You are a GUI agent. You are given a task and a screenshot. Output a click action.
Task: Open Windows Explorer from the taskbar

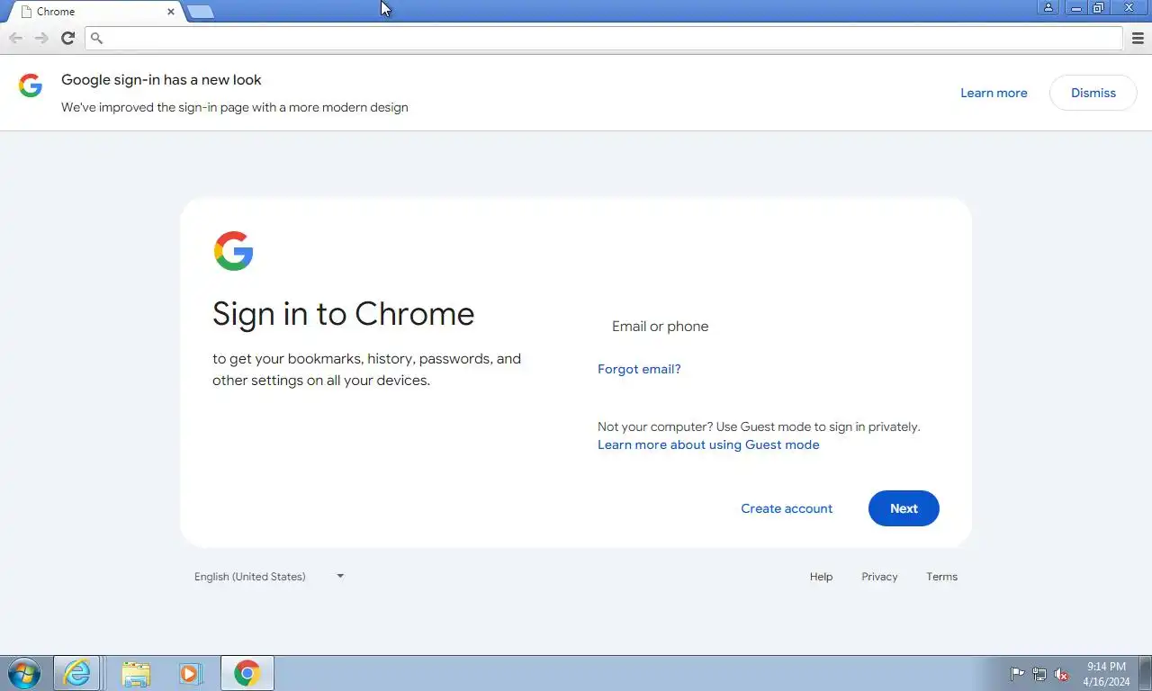pos(136,673)
